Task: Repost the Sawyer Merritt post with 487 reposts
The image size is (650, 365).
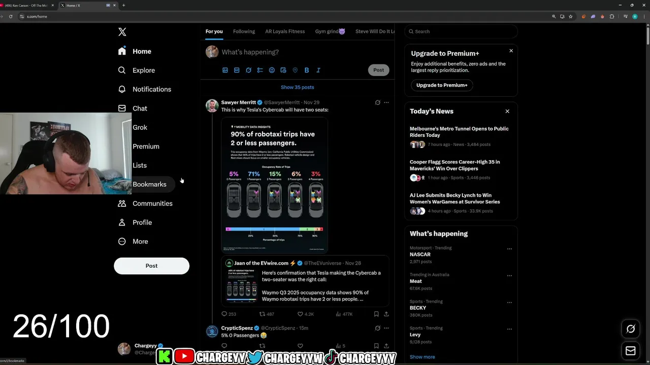Action: [x=267, y=314]
